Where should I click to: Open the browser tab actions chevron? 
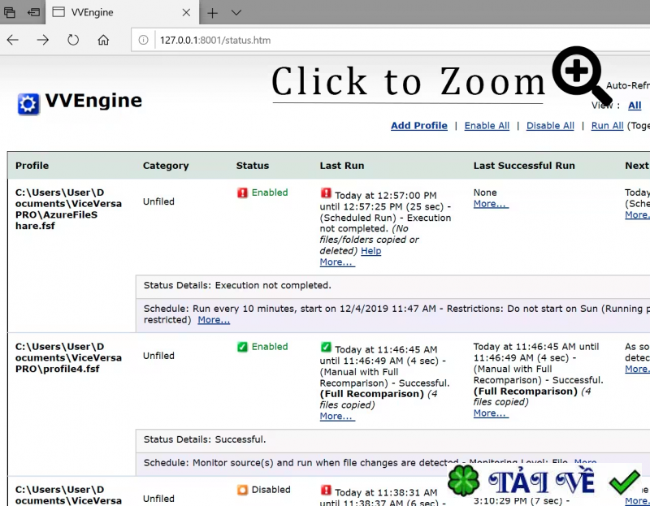[x=236, y=13]
